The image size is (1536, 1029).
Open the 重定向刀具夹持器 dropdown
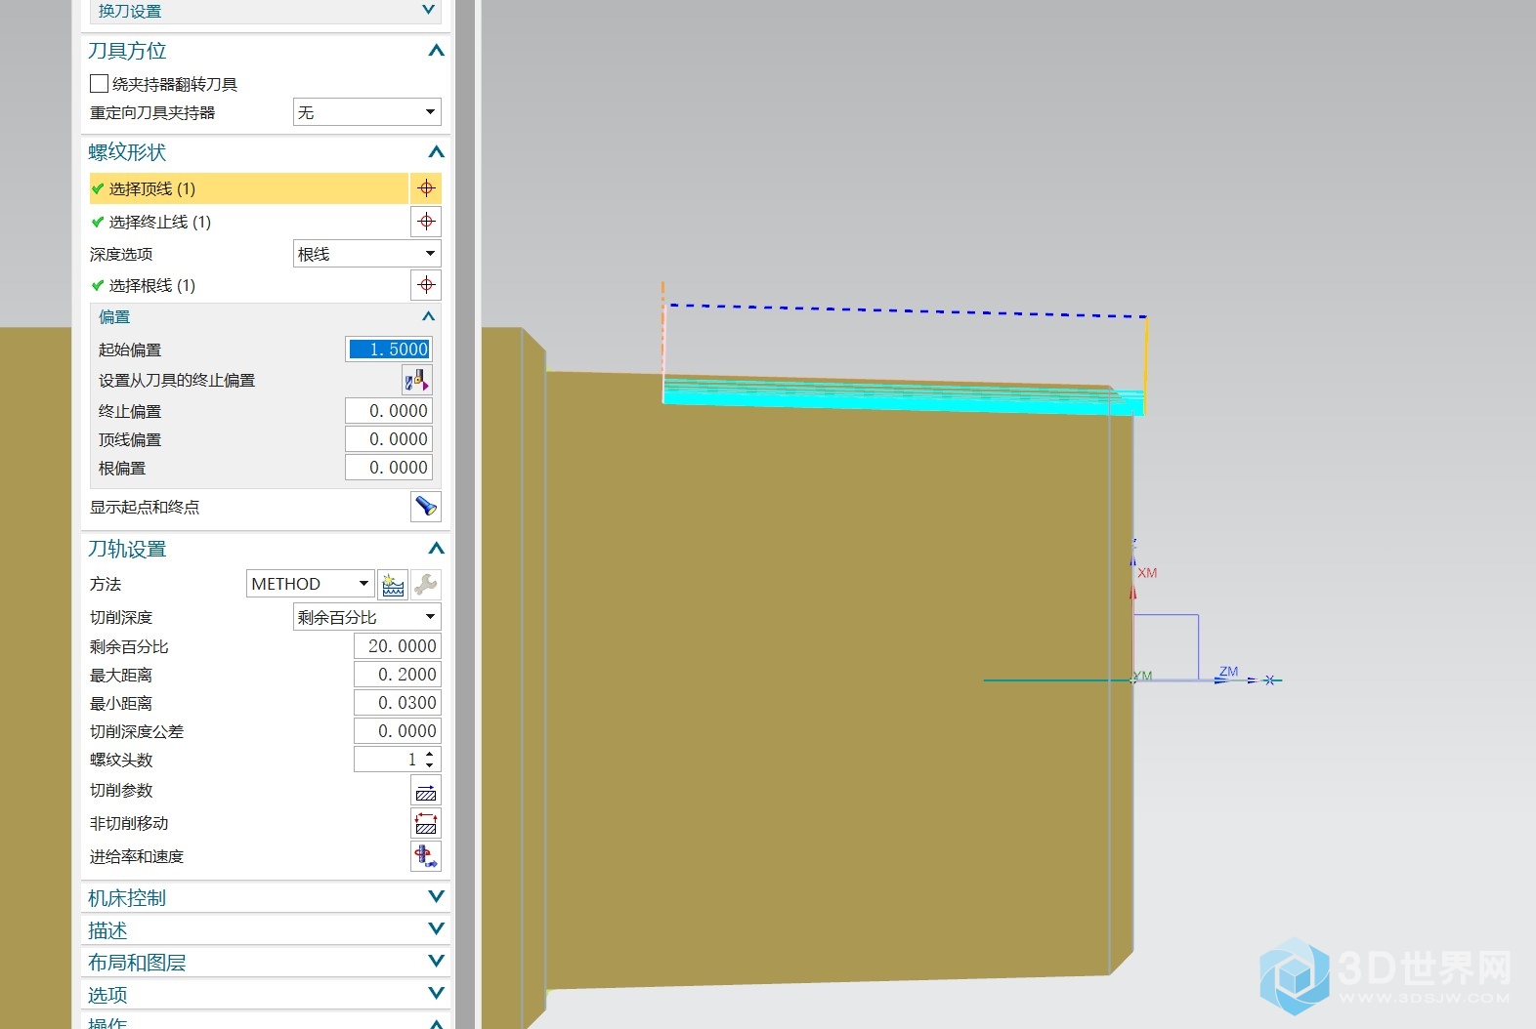367,112
